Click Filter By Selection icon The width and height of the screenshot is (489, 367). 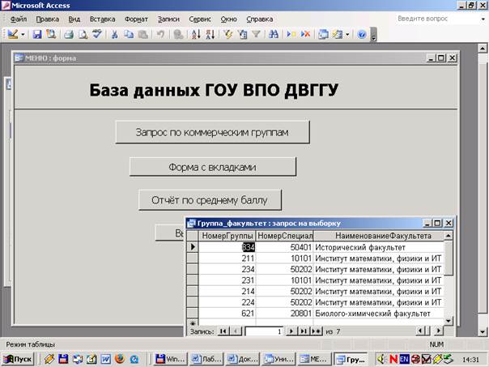(228, 34)
